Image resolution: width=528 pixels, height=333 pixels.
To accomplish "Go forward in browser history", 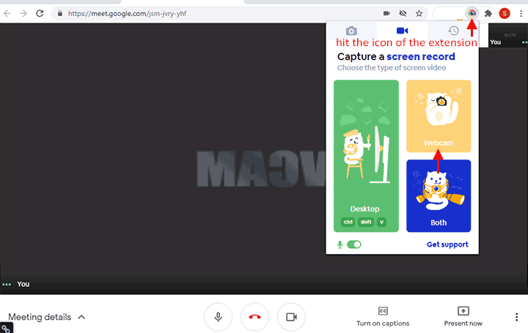I will pyautogui.click(x=23, y=13).
